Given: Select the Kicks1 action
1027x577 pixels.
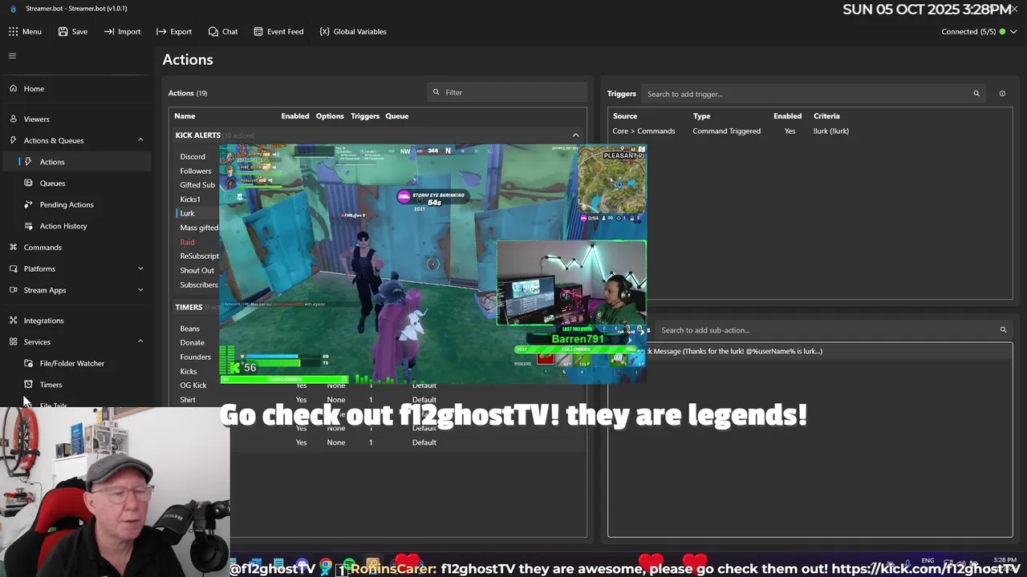Looking at the screenshot, I should pyautogui.click(x=190, y=200).
